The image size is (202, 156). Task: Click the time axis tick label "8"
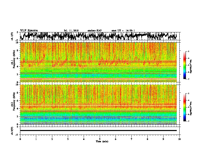147,139
